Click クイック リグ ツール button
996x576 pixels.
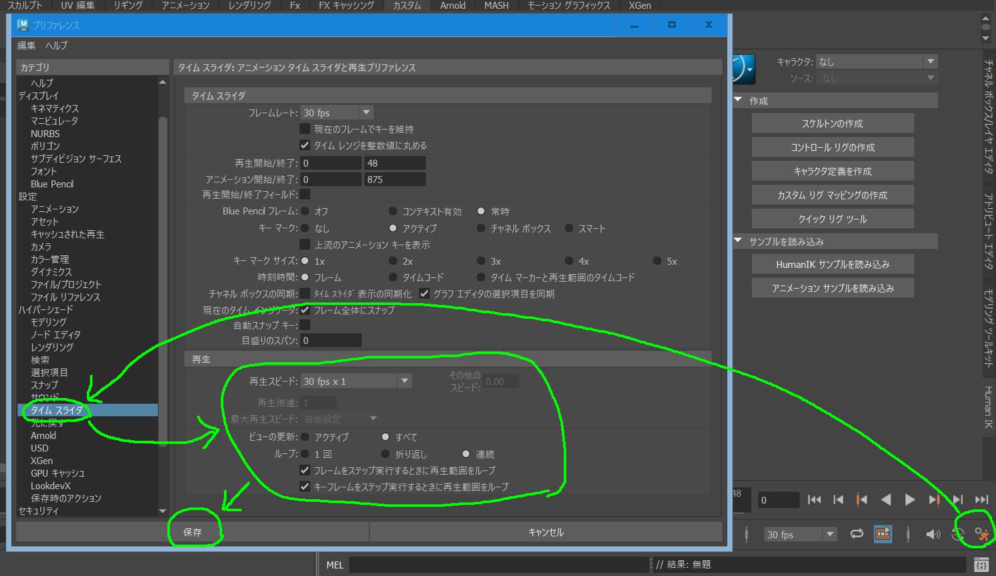pyautogui.click(x=832, y=219)
